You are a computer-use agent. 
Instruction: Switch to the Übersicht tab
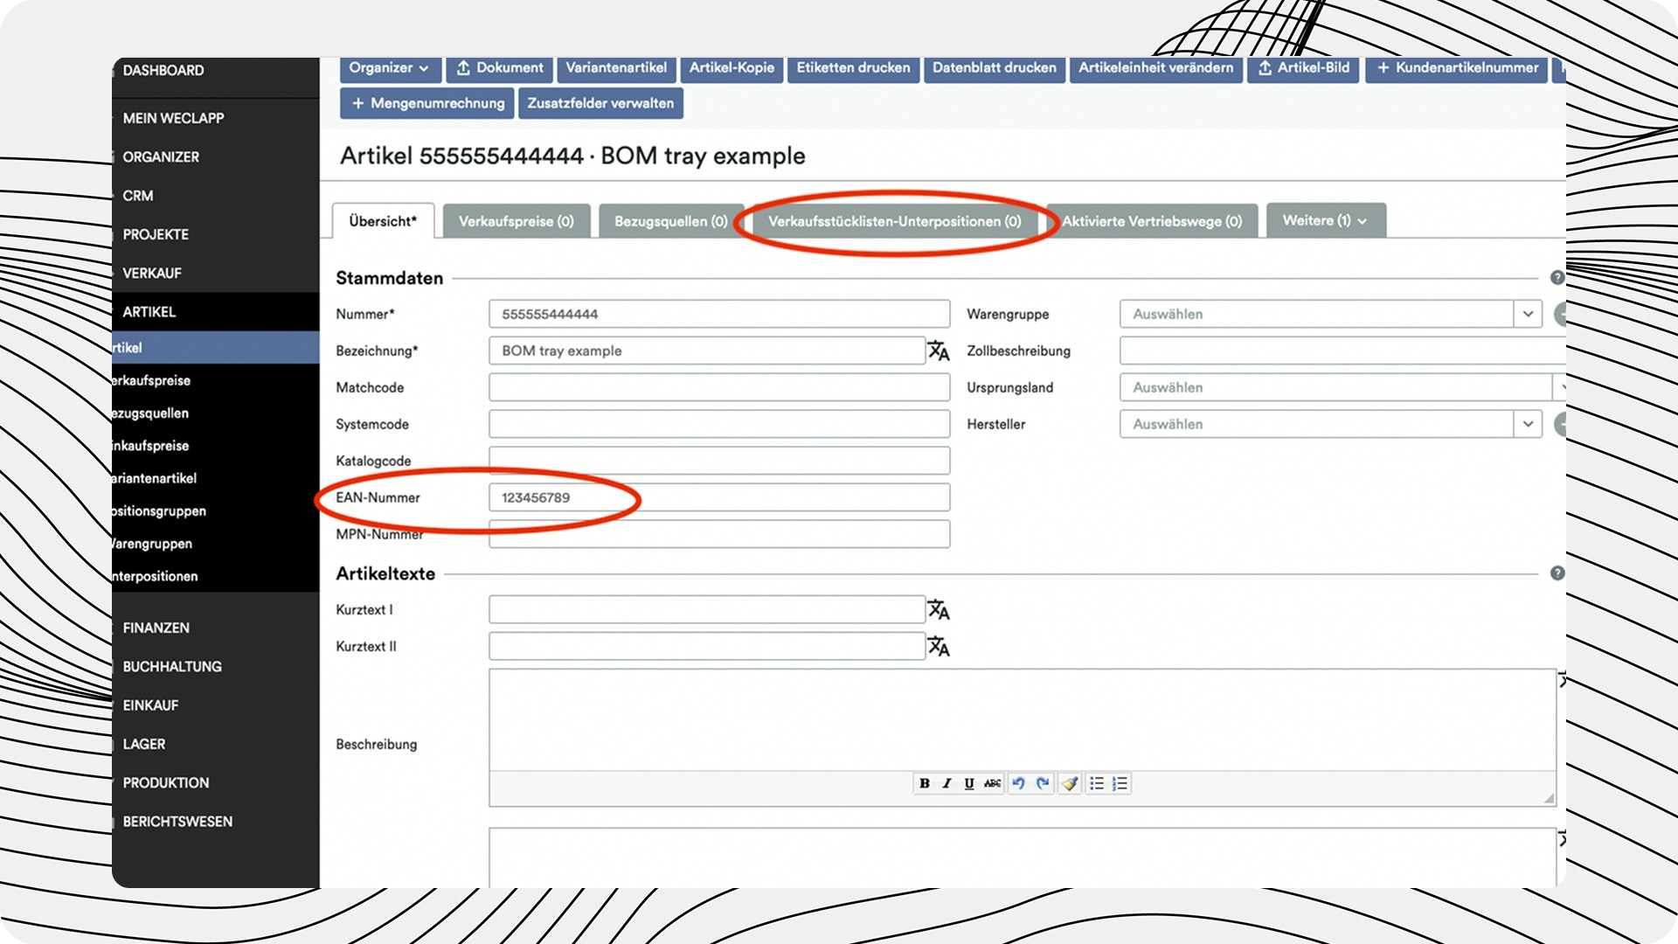(383, 221)
